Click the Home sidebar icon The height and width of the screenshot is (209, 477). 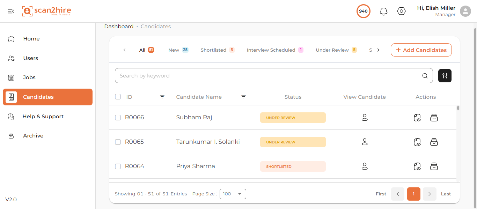point(11,39)
